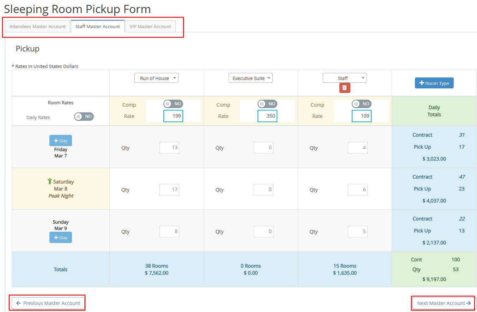Viewport: 477px width, 312px height.
Task: Add a day after Sunday Mar 9
Action: [x=60, y=237]
